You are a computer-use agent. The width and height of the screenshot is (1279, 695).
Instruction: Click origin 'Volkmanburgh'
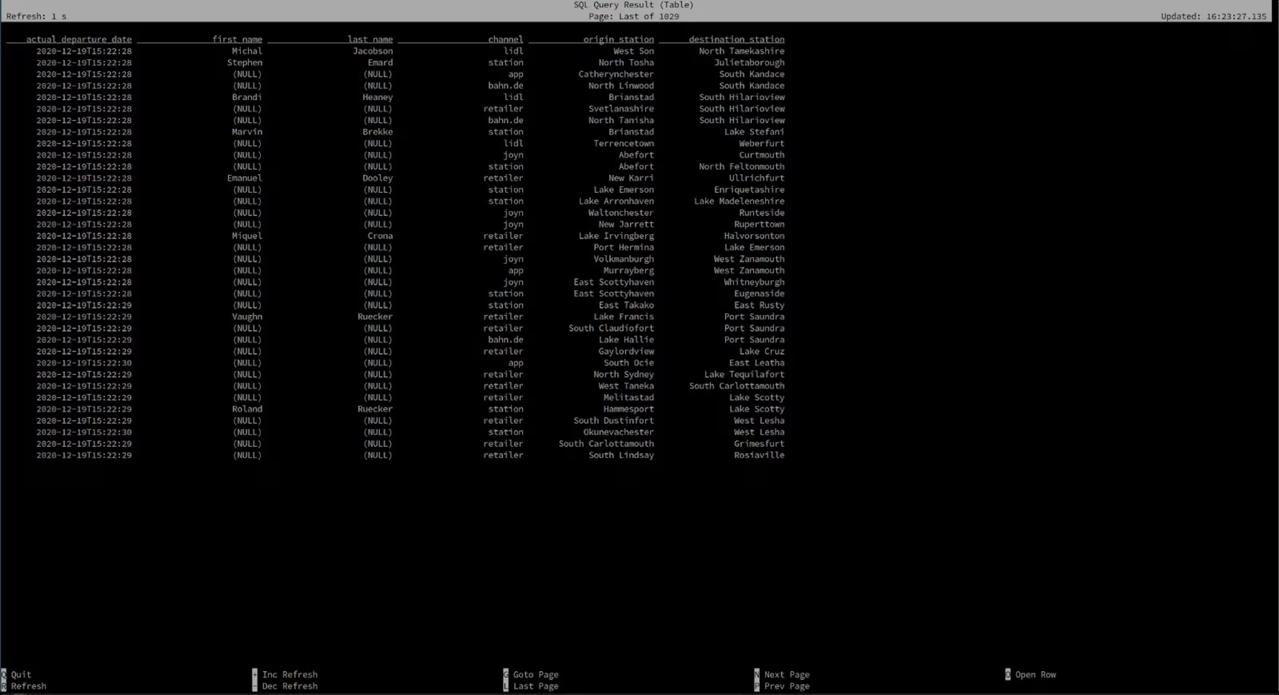[x=623, y=259]
